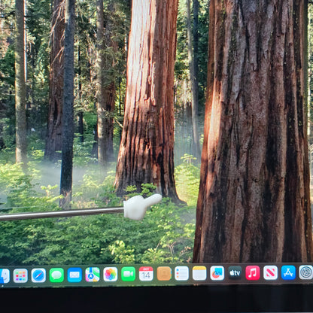This screenshot has width=313, height=313.
Task: Open the App Store
Action: click(288, 272)
